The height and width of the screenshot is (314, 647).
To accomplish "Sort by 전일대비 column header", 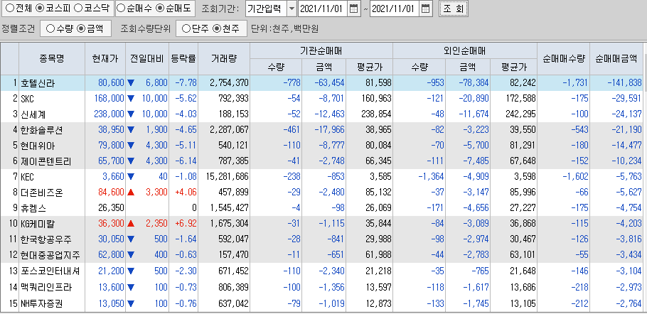I will (147, 58).
